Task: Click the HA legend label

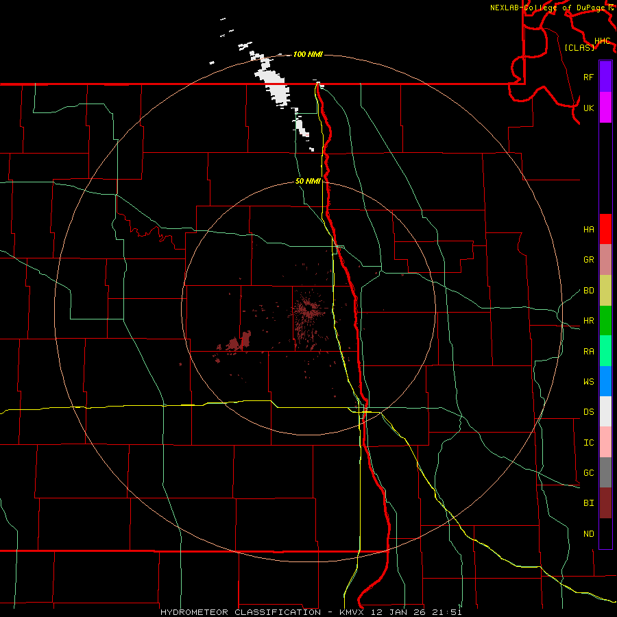Action: [x=589, y=230]
